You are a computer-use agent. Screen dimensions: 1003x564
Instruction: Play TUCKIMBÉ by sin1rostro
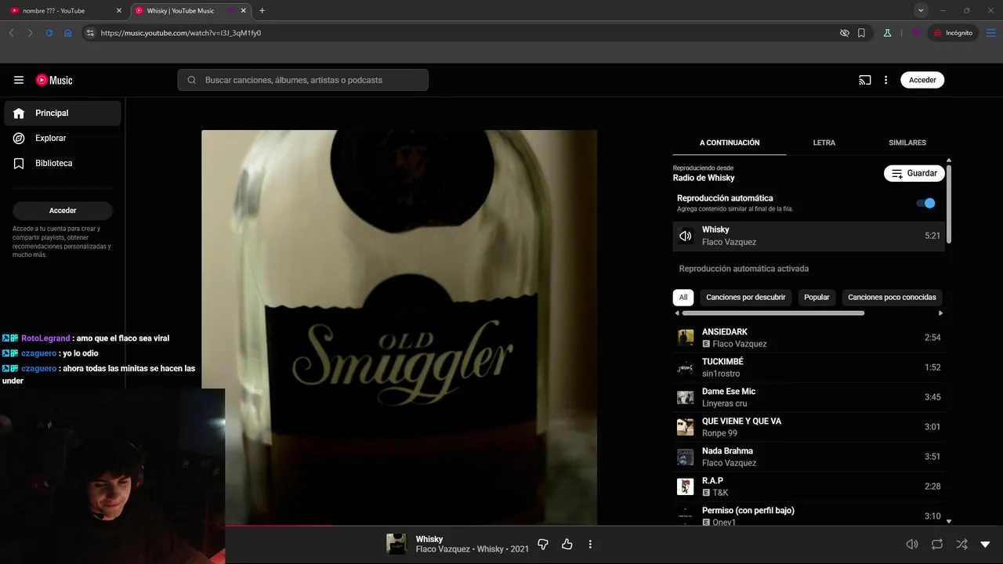click(809, 367)
